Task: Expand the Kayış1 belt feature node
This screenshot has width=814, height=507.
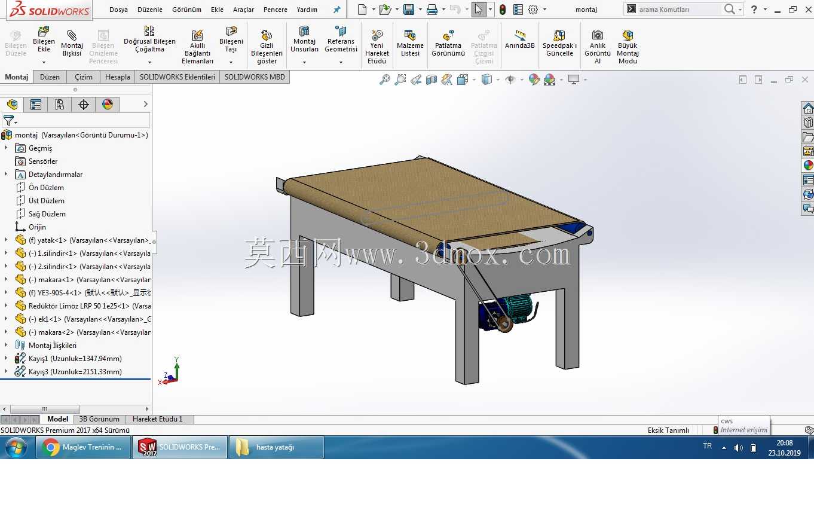Action: click(x=6, y=359)
